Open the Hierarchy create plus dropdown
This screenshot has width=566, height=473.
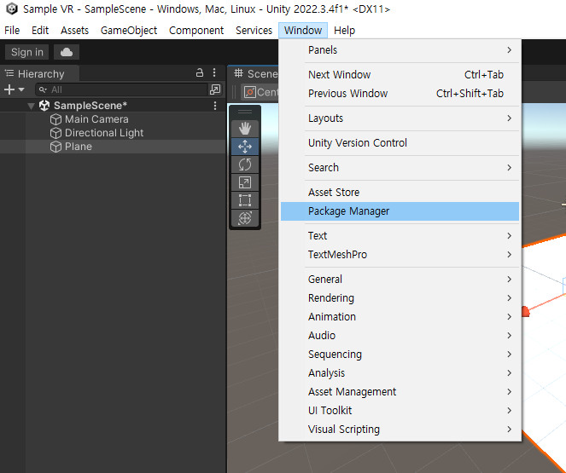coord(14,89)
